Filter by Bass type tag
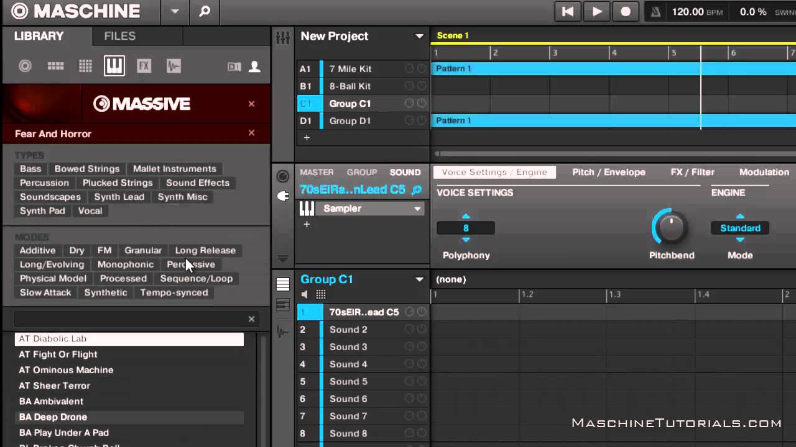The image size is (796, 447). click(x=30, y=169)
